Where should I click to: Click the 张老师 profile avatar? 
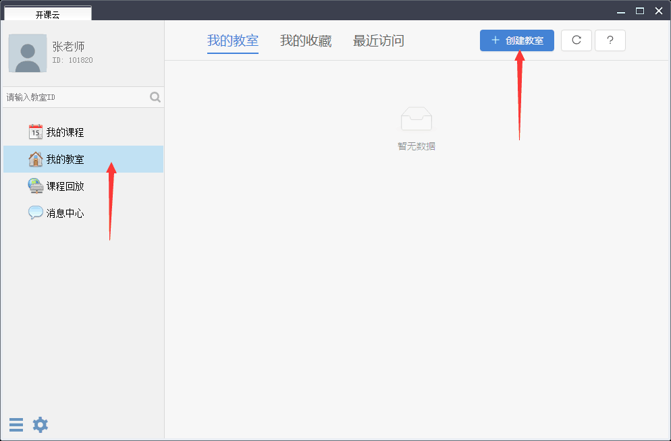click(28, 53)
